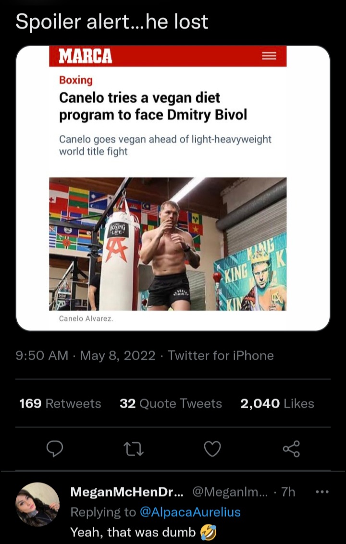Screen dimensions: 346x544
Task: Tap the reply speech bubble icon
Action: (x=55, y=449)
